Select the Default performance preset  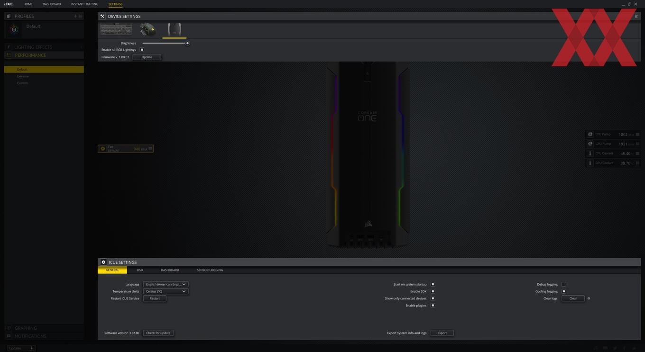44,70
